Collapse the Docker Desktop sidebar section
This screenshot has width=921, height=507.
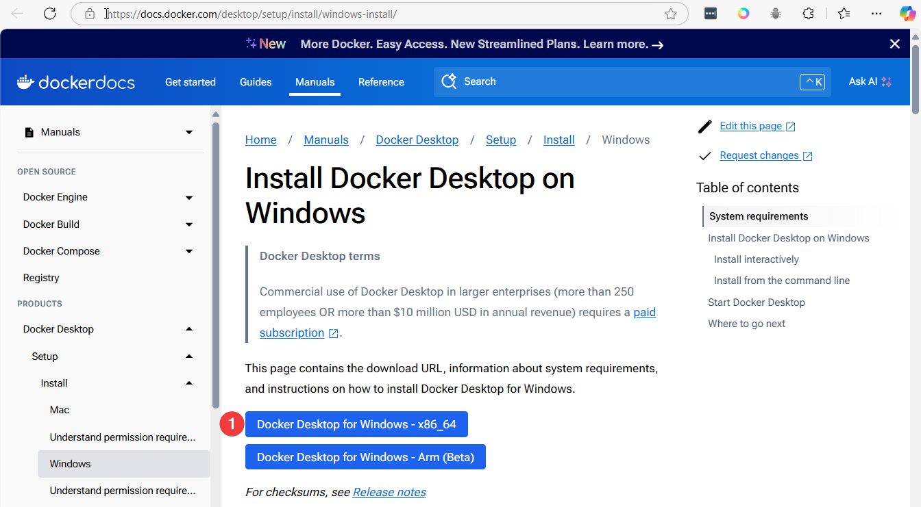(189, 329)
